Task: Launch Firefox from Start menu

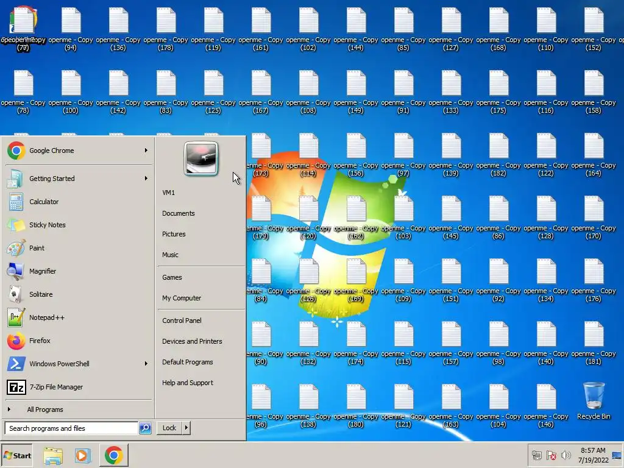Action: pos(79,341)
